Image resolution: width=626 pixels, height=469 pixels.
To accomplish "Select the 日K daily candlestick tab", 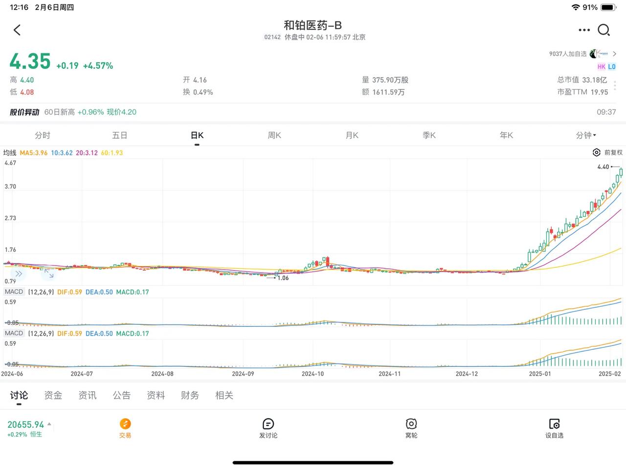I will click(x=197, y=135).
